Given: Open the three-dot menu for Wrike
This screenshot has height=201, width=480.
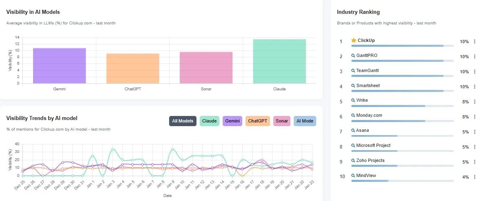Looking at the screenshot, I should (x=475, y=102).
